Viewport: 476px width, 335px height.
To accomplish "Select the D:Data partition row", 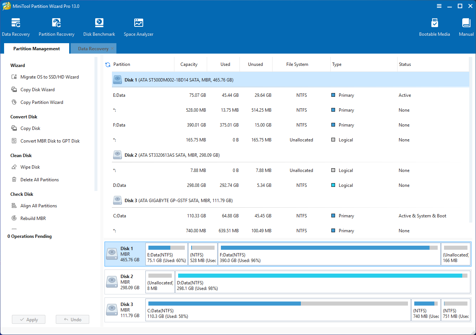I will click(x=290, y=185).
